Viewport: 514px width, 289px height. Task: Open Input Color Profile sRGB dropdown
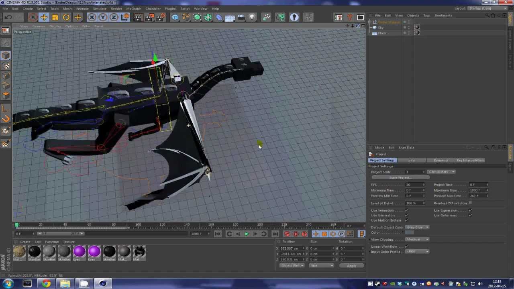pyautogui.click(x=417, y=252)
